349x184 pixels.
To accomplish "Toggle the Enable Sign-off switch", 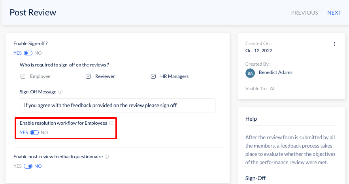I will click(x=28, y=53).
